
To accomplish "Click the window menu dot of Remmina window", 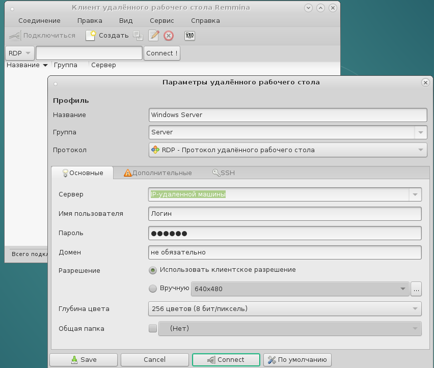I will coord(12,9).
